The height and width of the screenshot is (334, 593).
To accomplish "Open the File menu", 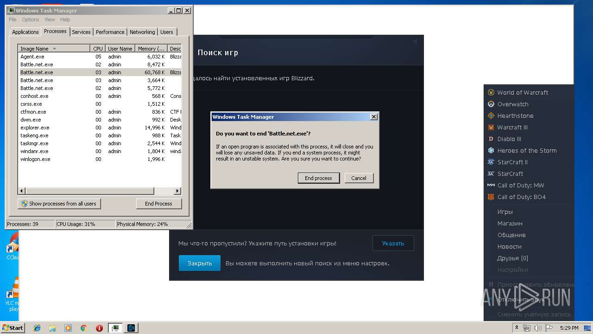I will [13, 19].
